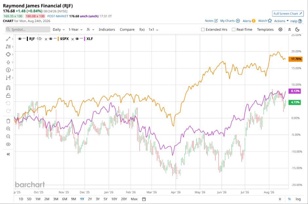Viewport: 308px width, 204px height.
Task: Open the Actions dropdown menu
Action: point(281,21)
